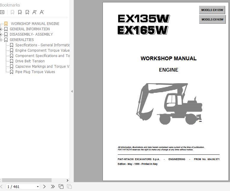This screenshot has height=191, width=230.
Task: Click the previous view icon
Action: pos(61,187)
